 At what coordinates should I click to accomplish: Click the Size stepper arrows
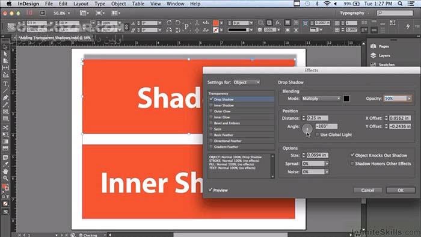click(304, 155)
